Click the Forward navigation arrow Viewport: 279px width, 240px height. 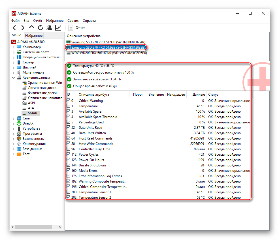(x=23, y=28)
